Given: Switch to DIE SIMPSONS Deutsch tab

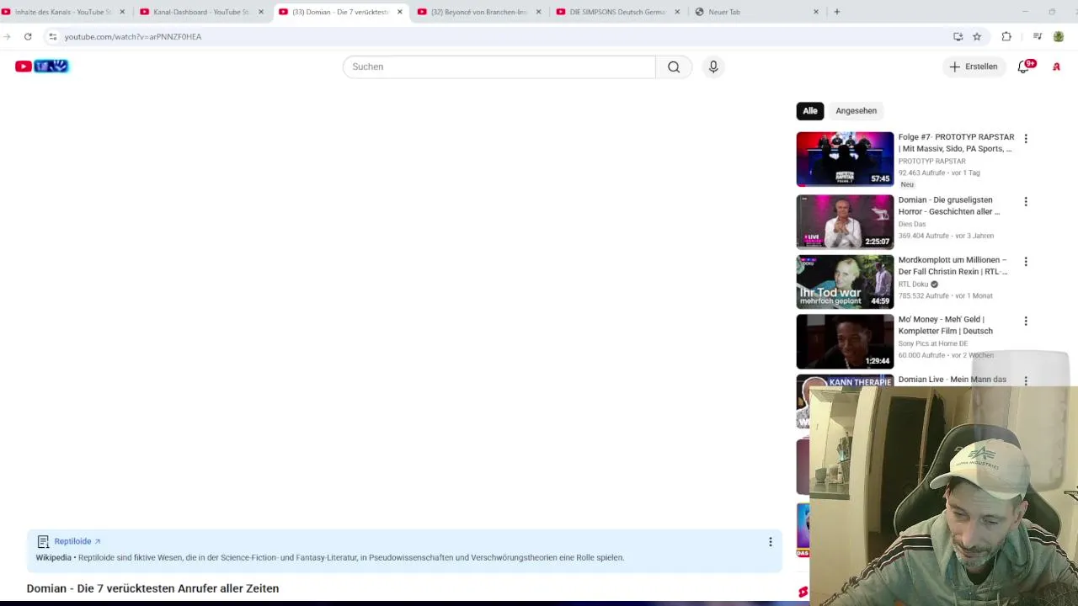Looking at the screenshot, I should 617,12.
